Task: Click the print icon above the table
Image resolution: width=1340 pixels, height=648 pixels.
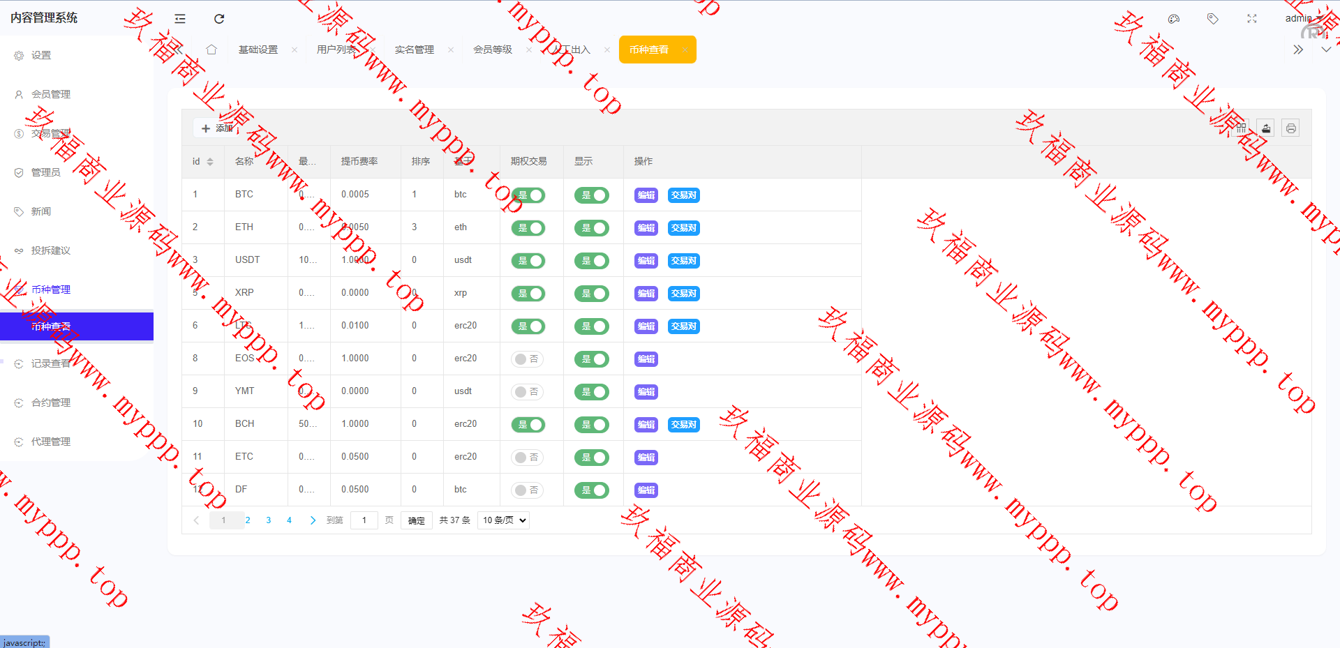Action: pyautogui.click(x=1290, y=128)
